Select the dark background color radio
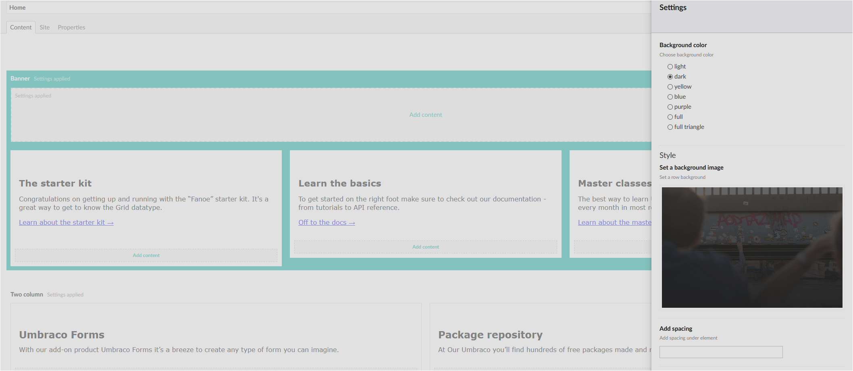The image size is (853, 371). [670, 77]
